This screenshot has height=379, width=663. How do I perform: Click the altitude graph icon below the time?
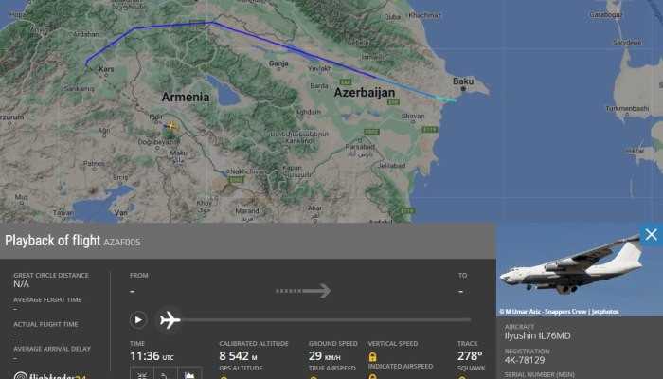(x=189, y=374)
